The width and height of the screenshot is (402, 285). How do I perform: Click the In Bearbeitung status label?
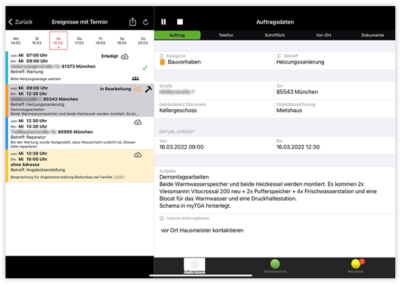pyautogui.click(x=115, y=89)
